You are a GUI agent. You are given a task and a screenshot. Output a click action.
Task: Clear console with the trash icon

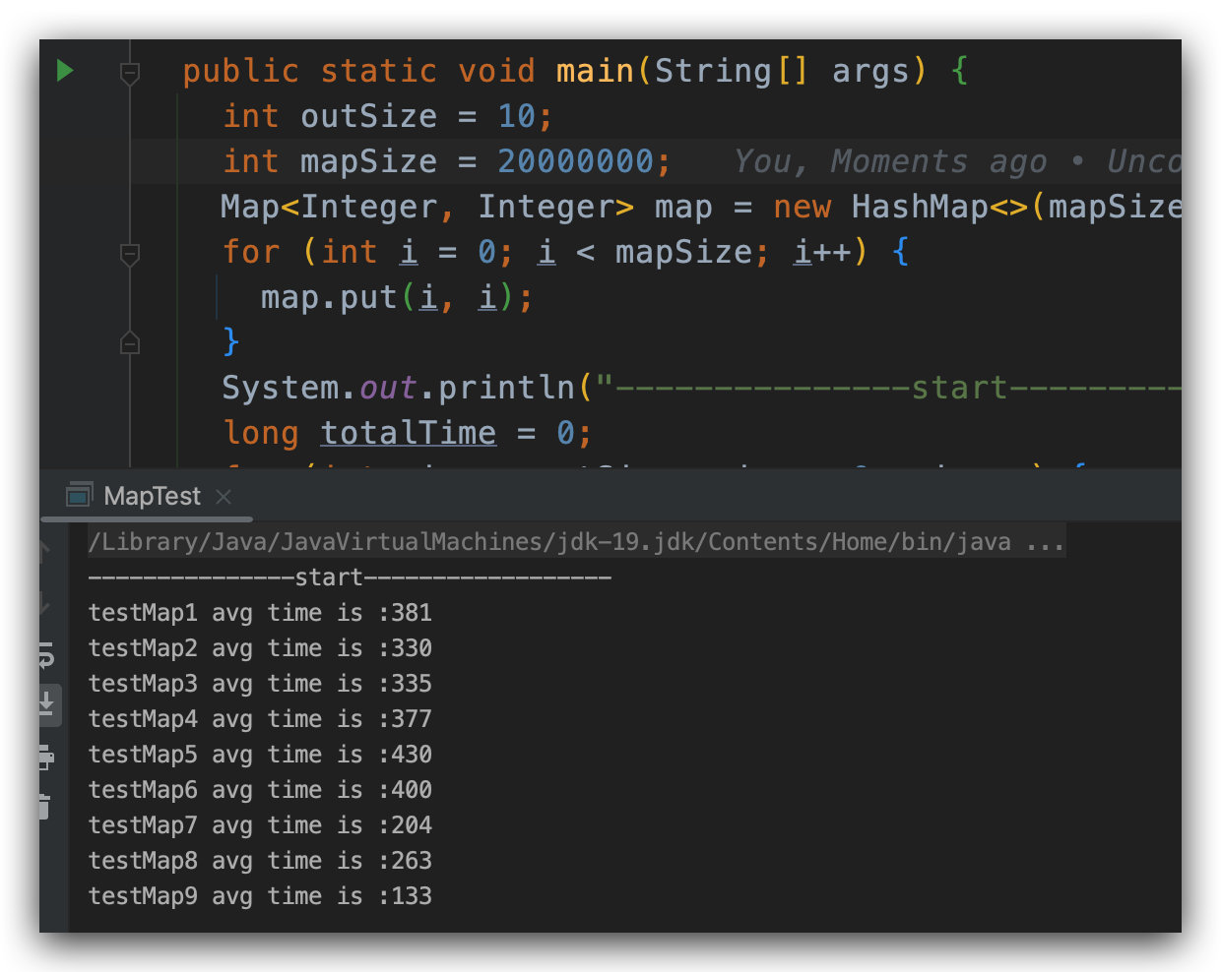pos(44,806)
